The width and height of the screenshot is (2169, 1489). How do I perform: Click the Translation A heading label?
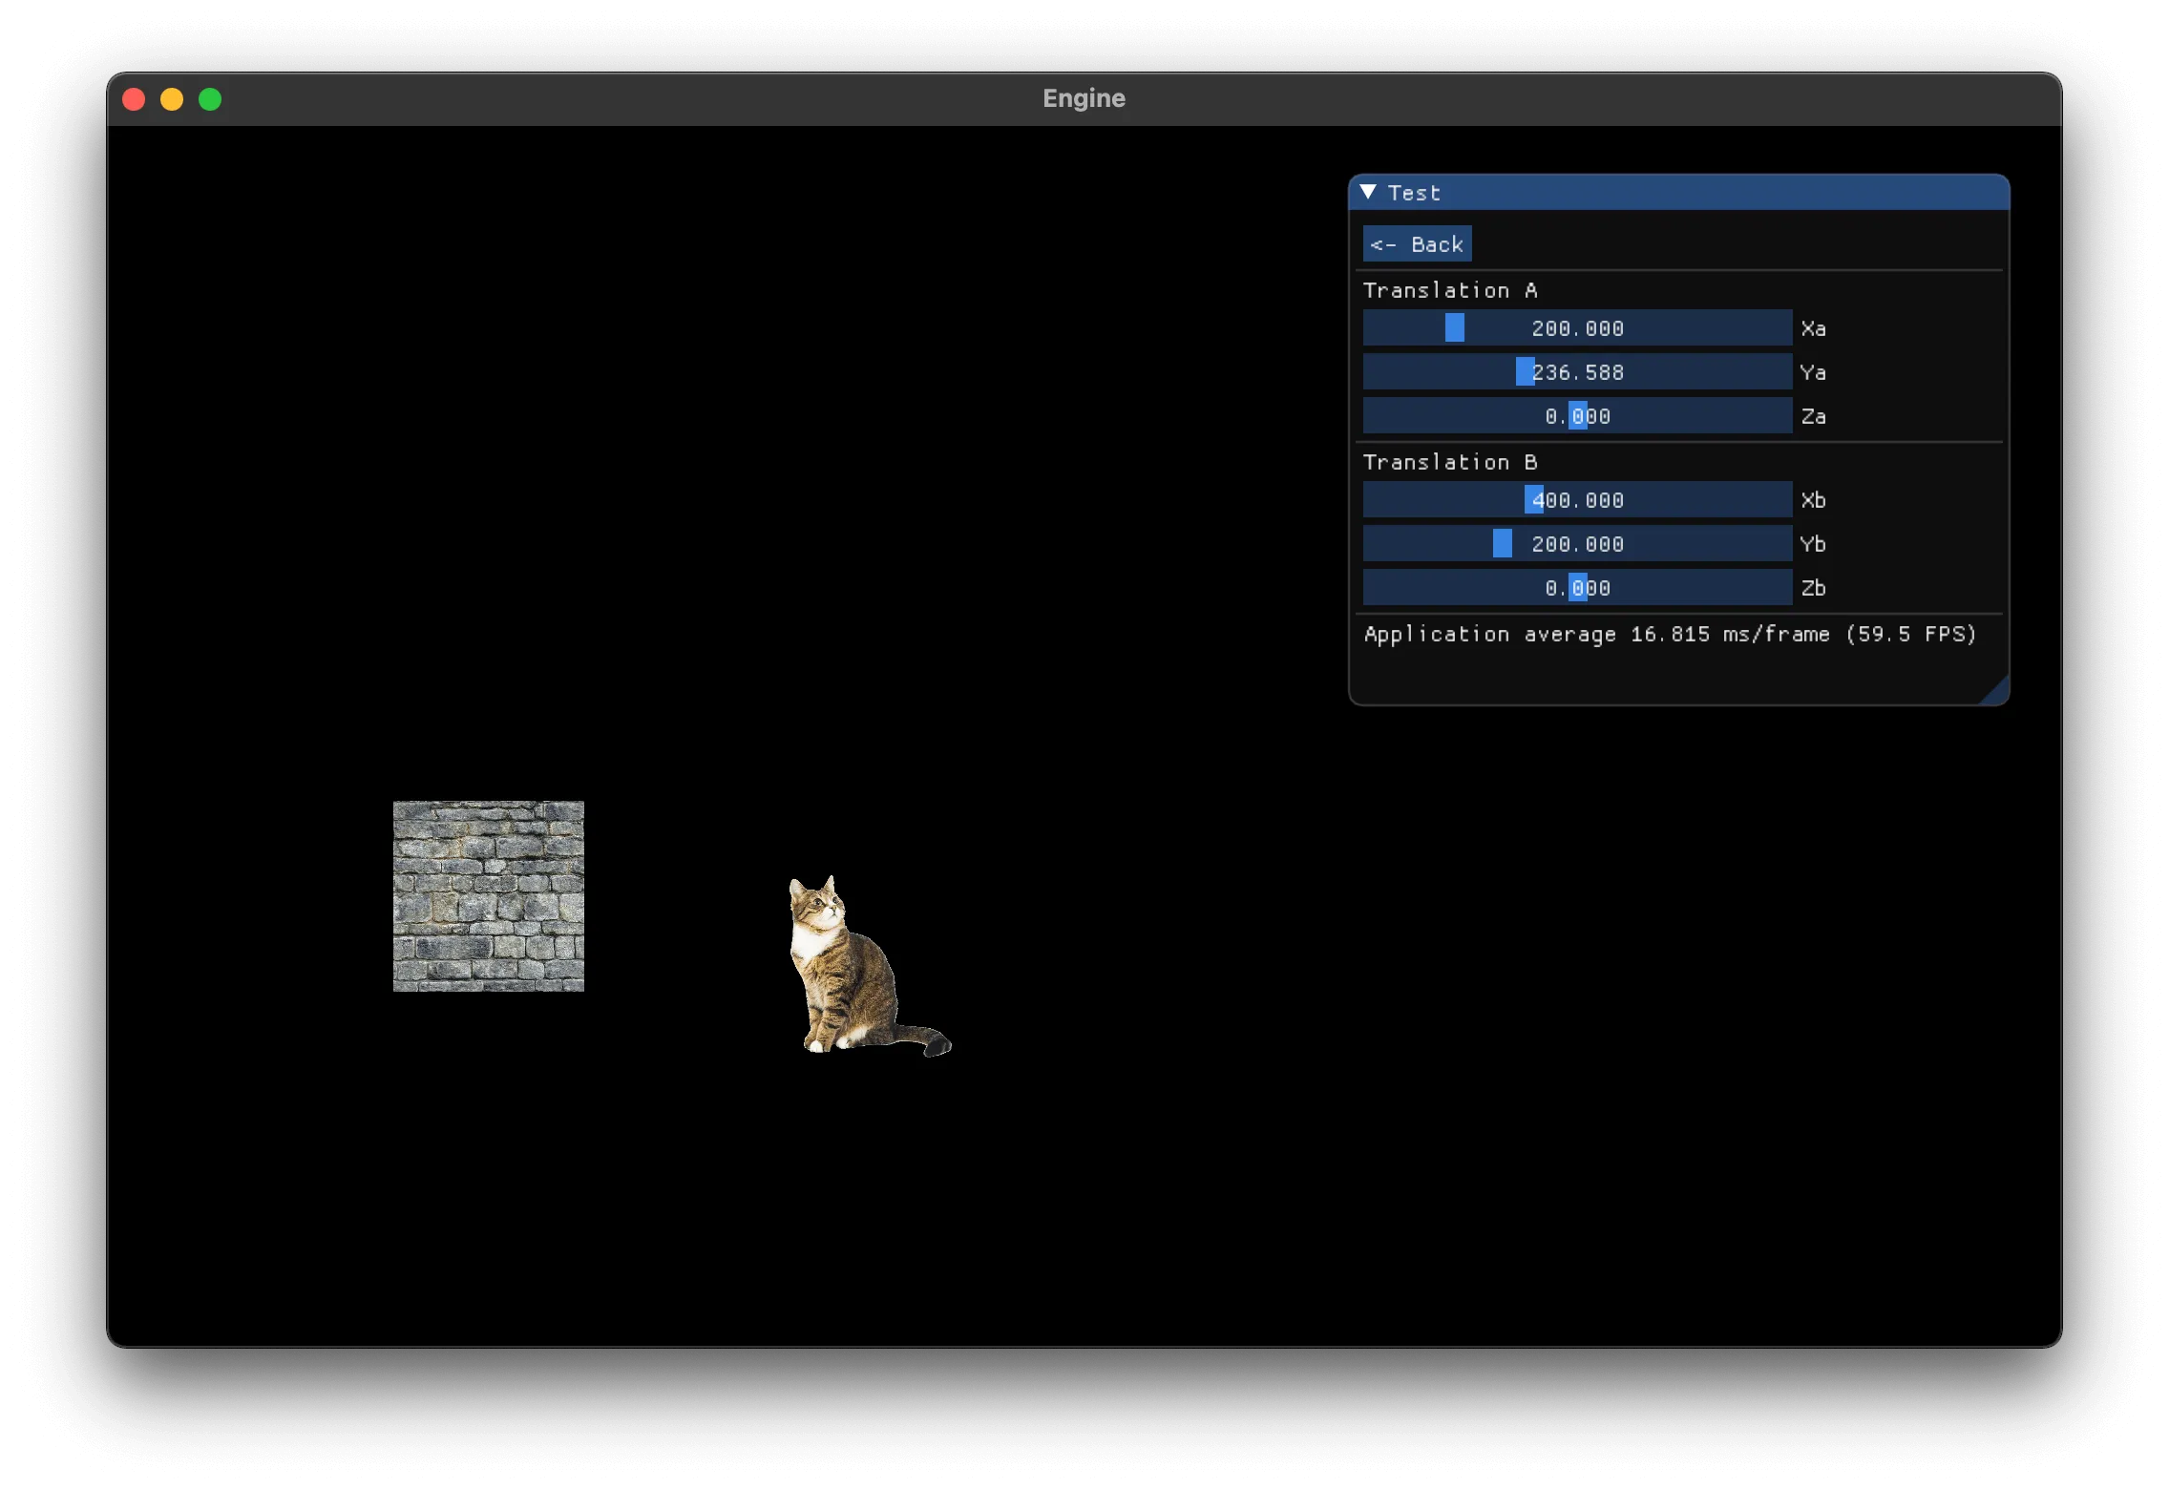[x=1449, y=290]
